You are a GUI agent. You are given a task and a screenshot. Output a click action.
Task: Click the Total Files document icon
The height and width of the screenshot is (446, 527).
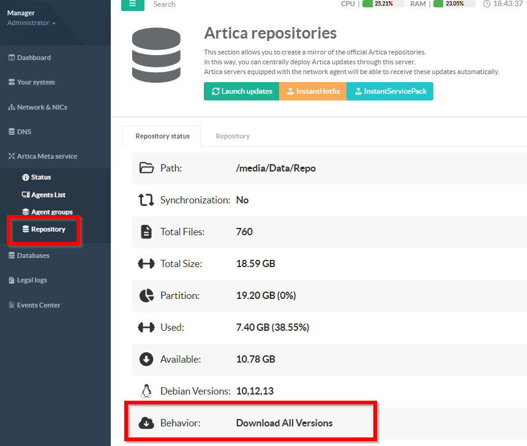click(x=146, y=232)
